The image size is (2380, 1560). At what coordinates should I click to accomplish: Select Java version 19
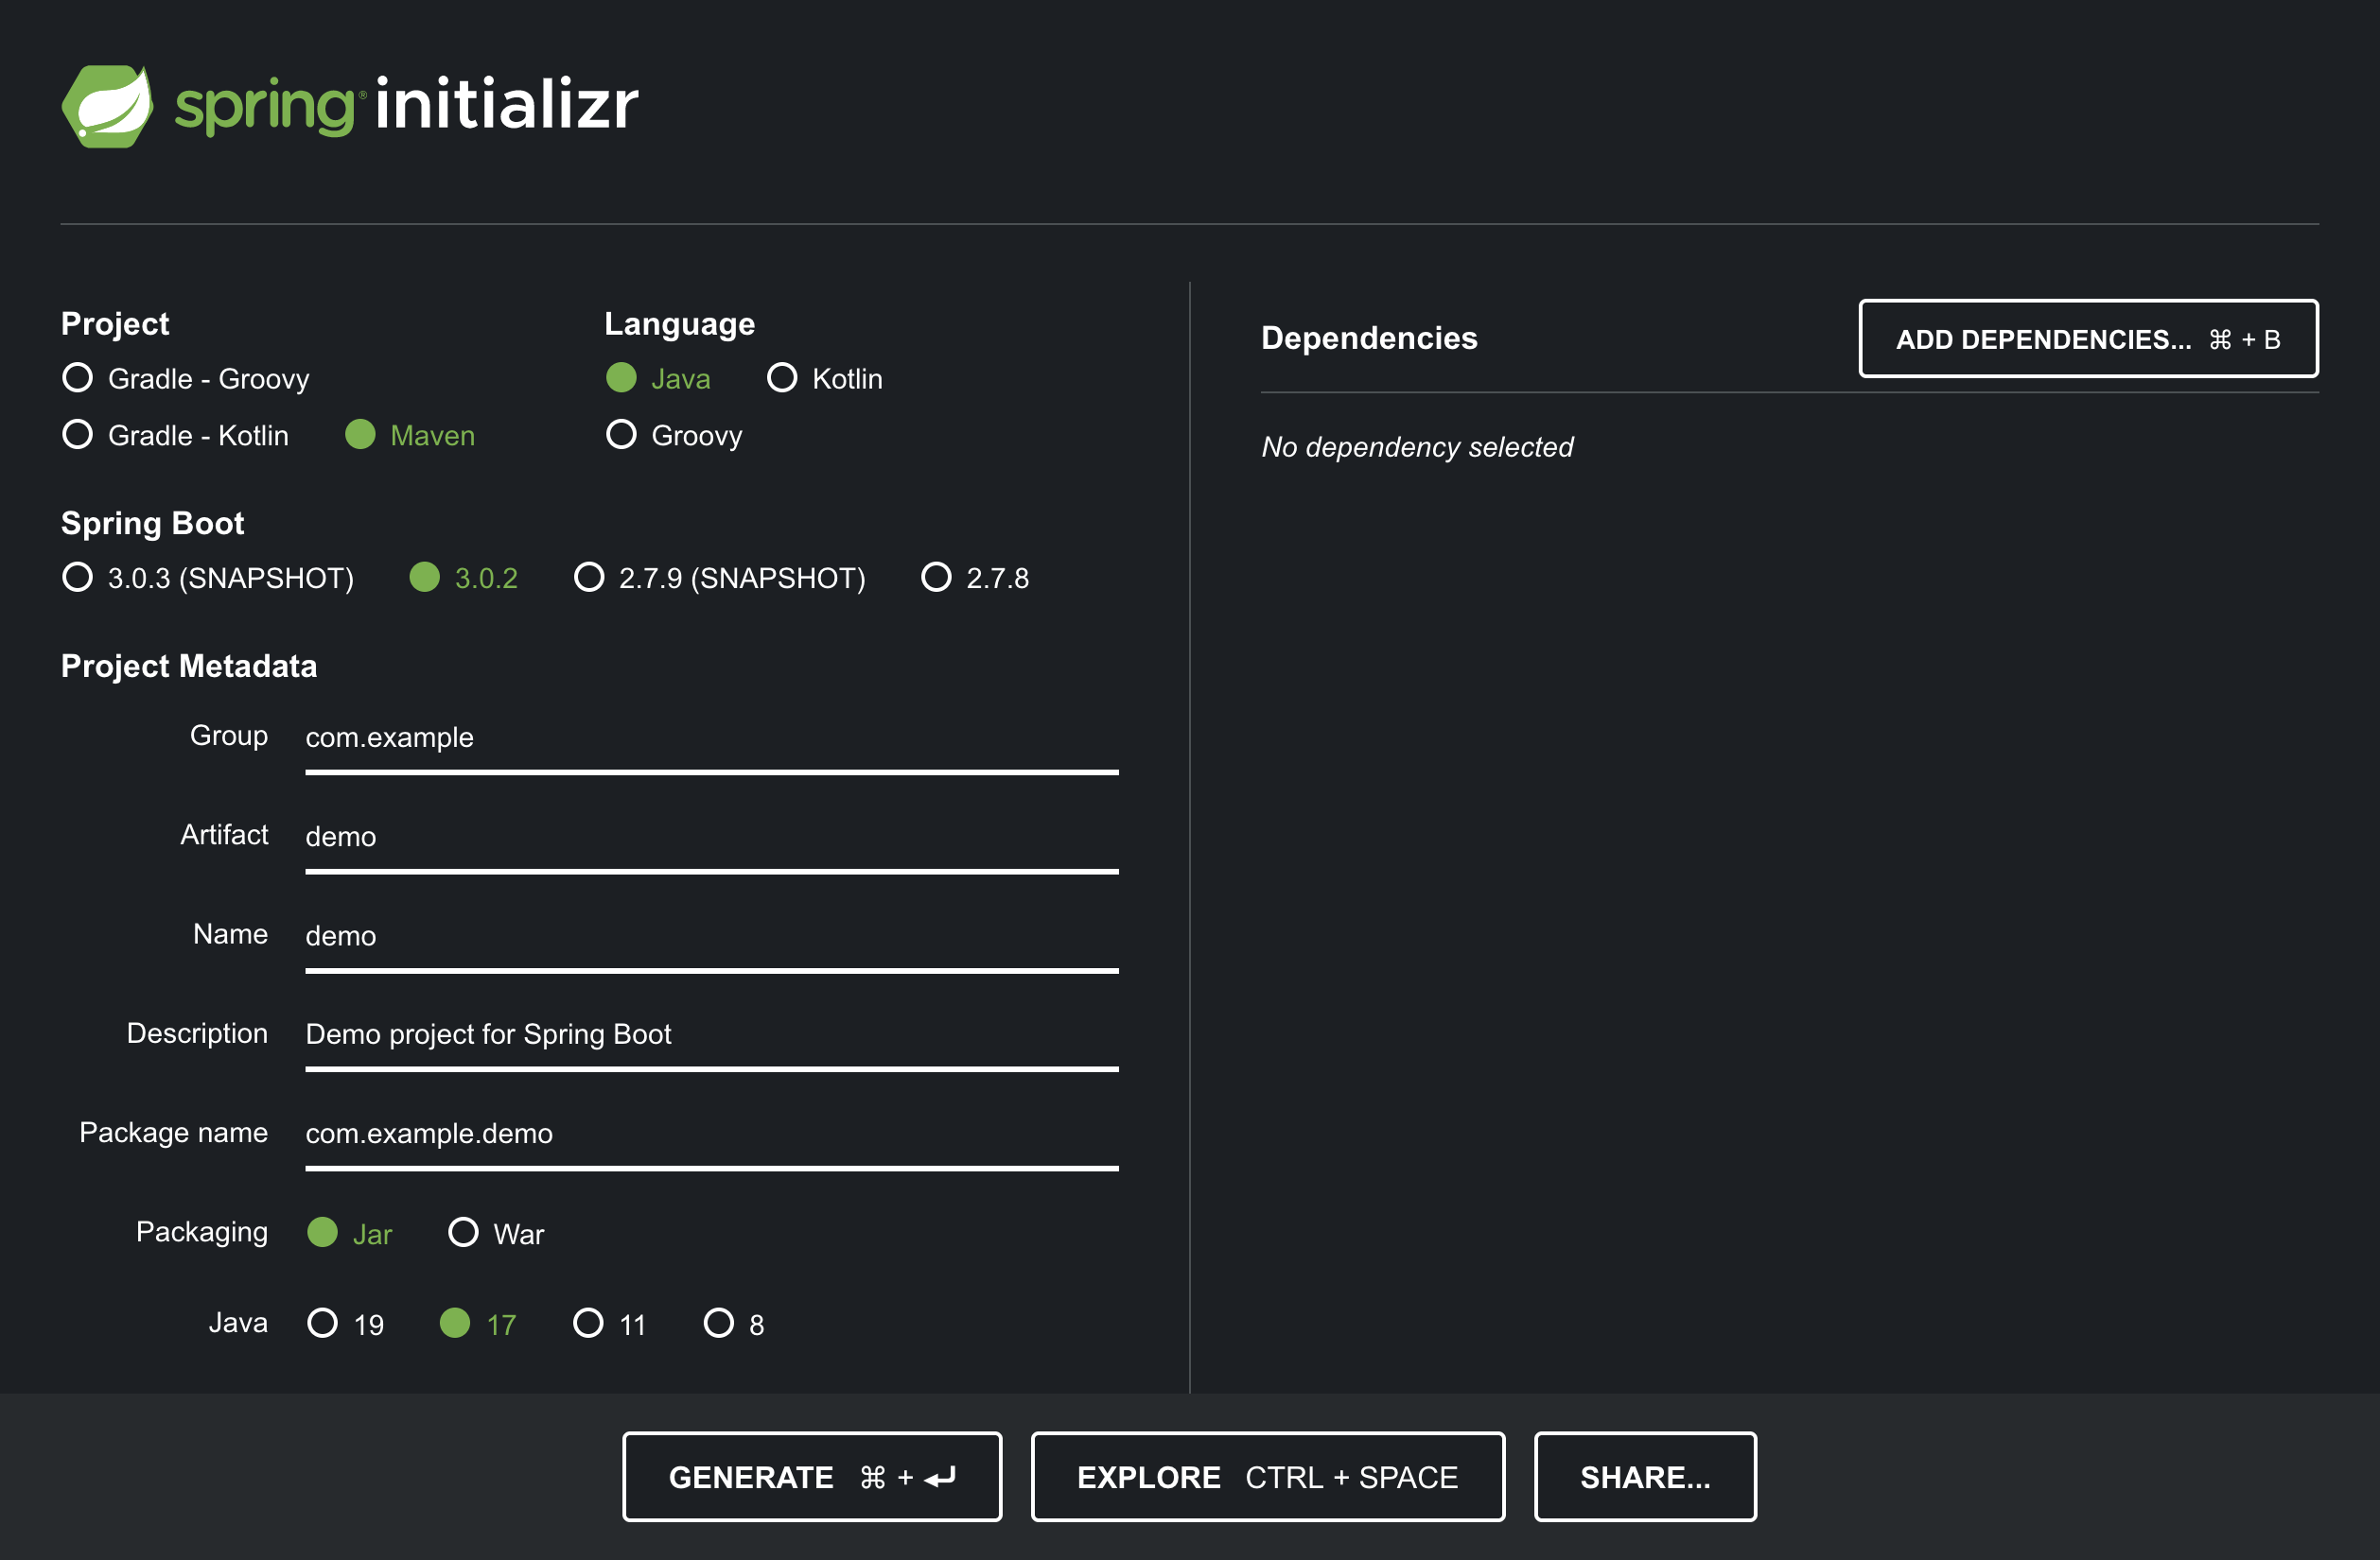346,1323
